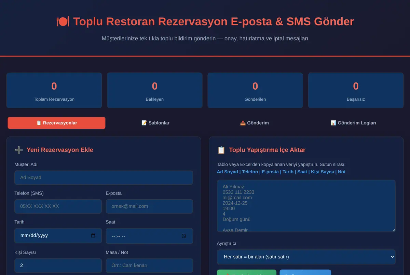Click the Tarih date field

click(x=58, y=235)
